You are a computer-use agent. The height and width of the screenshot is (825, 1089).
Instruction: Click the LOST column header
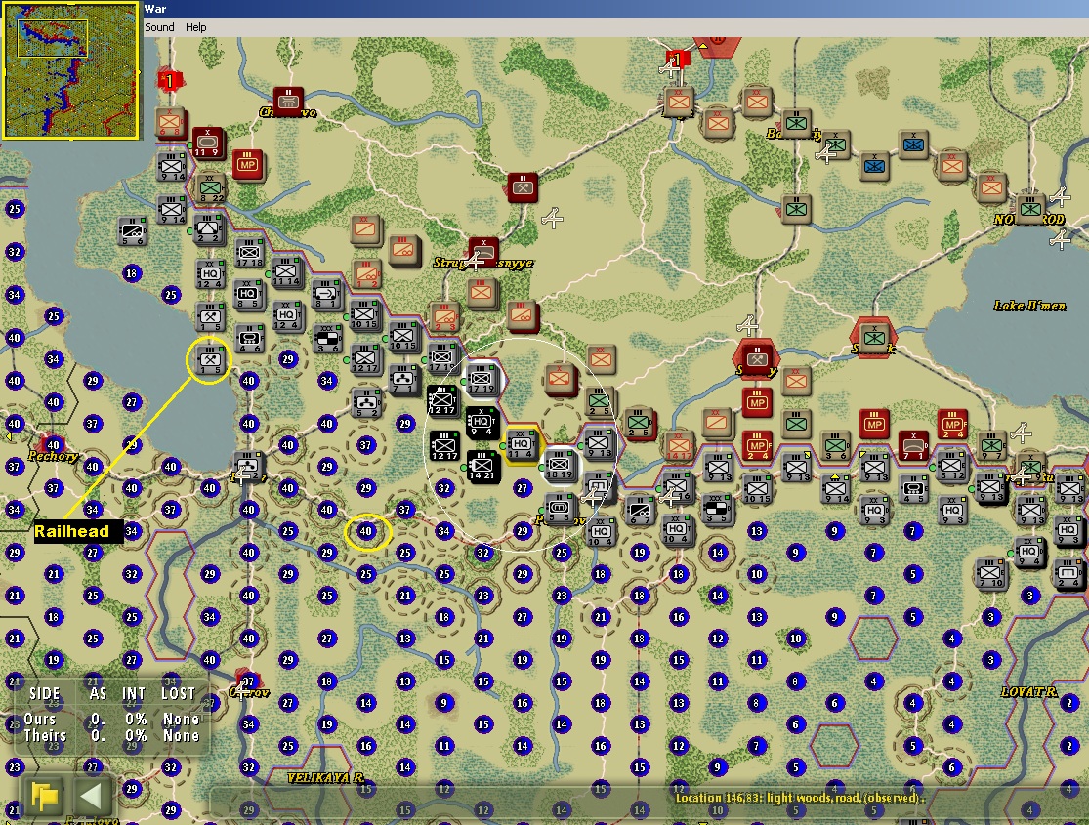178,693
